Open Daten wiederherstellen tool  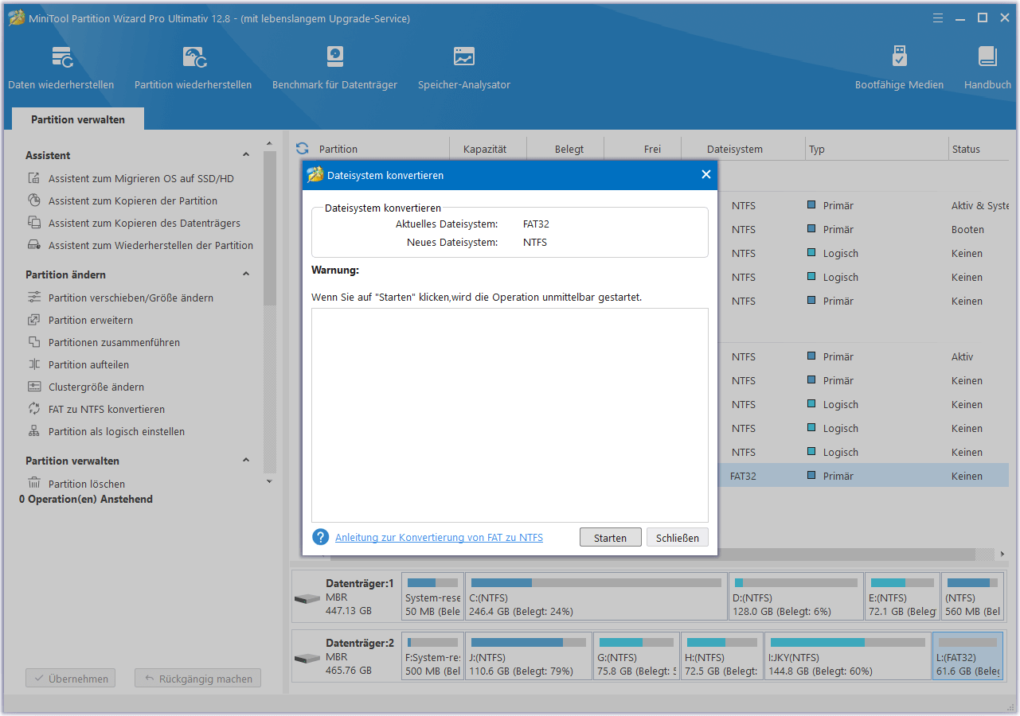pos(61,68)
